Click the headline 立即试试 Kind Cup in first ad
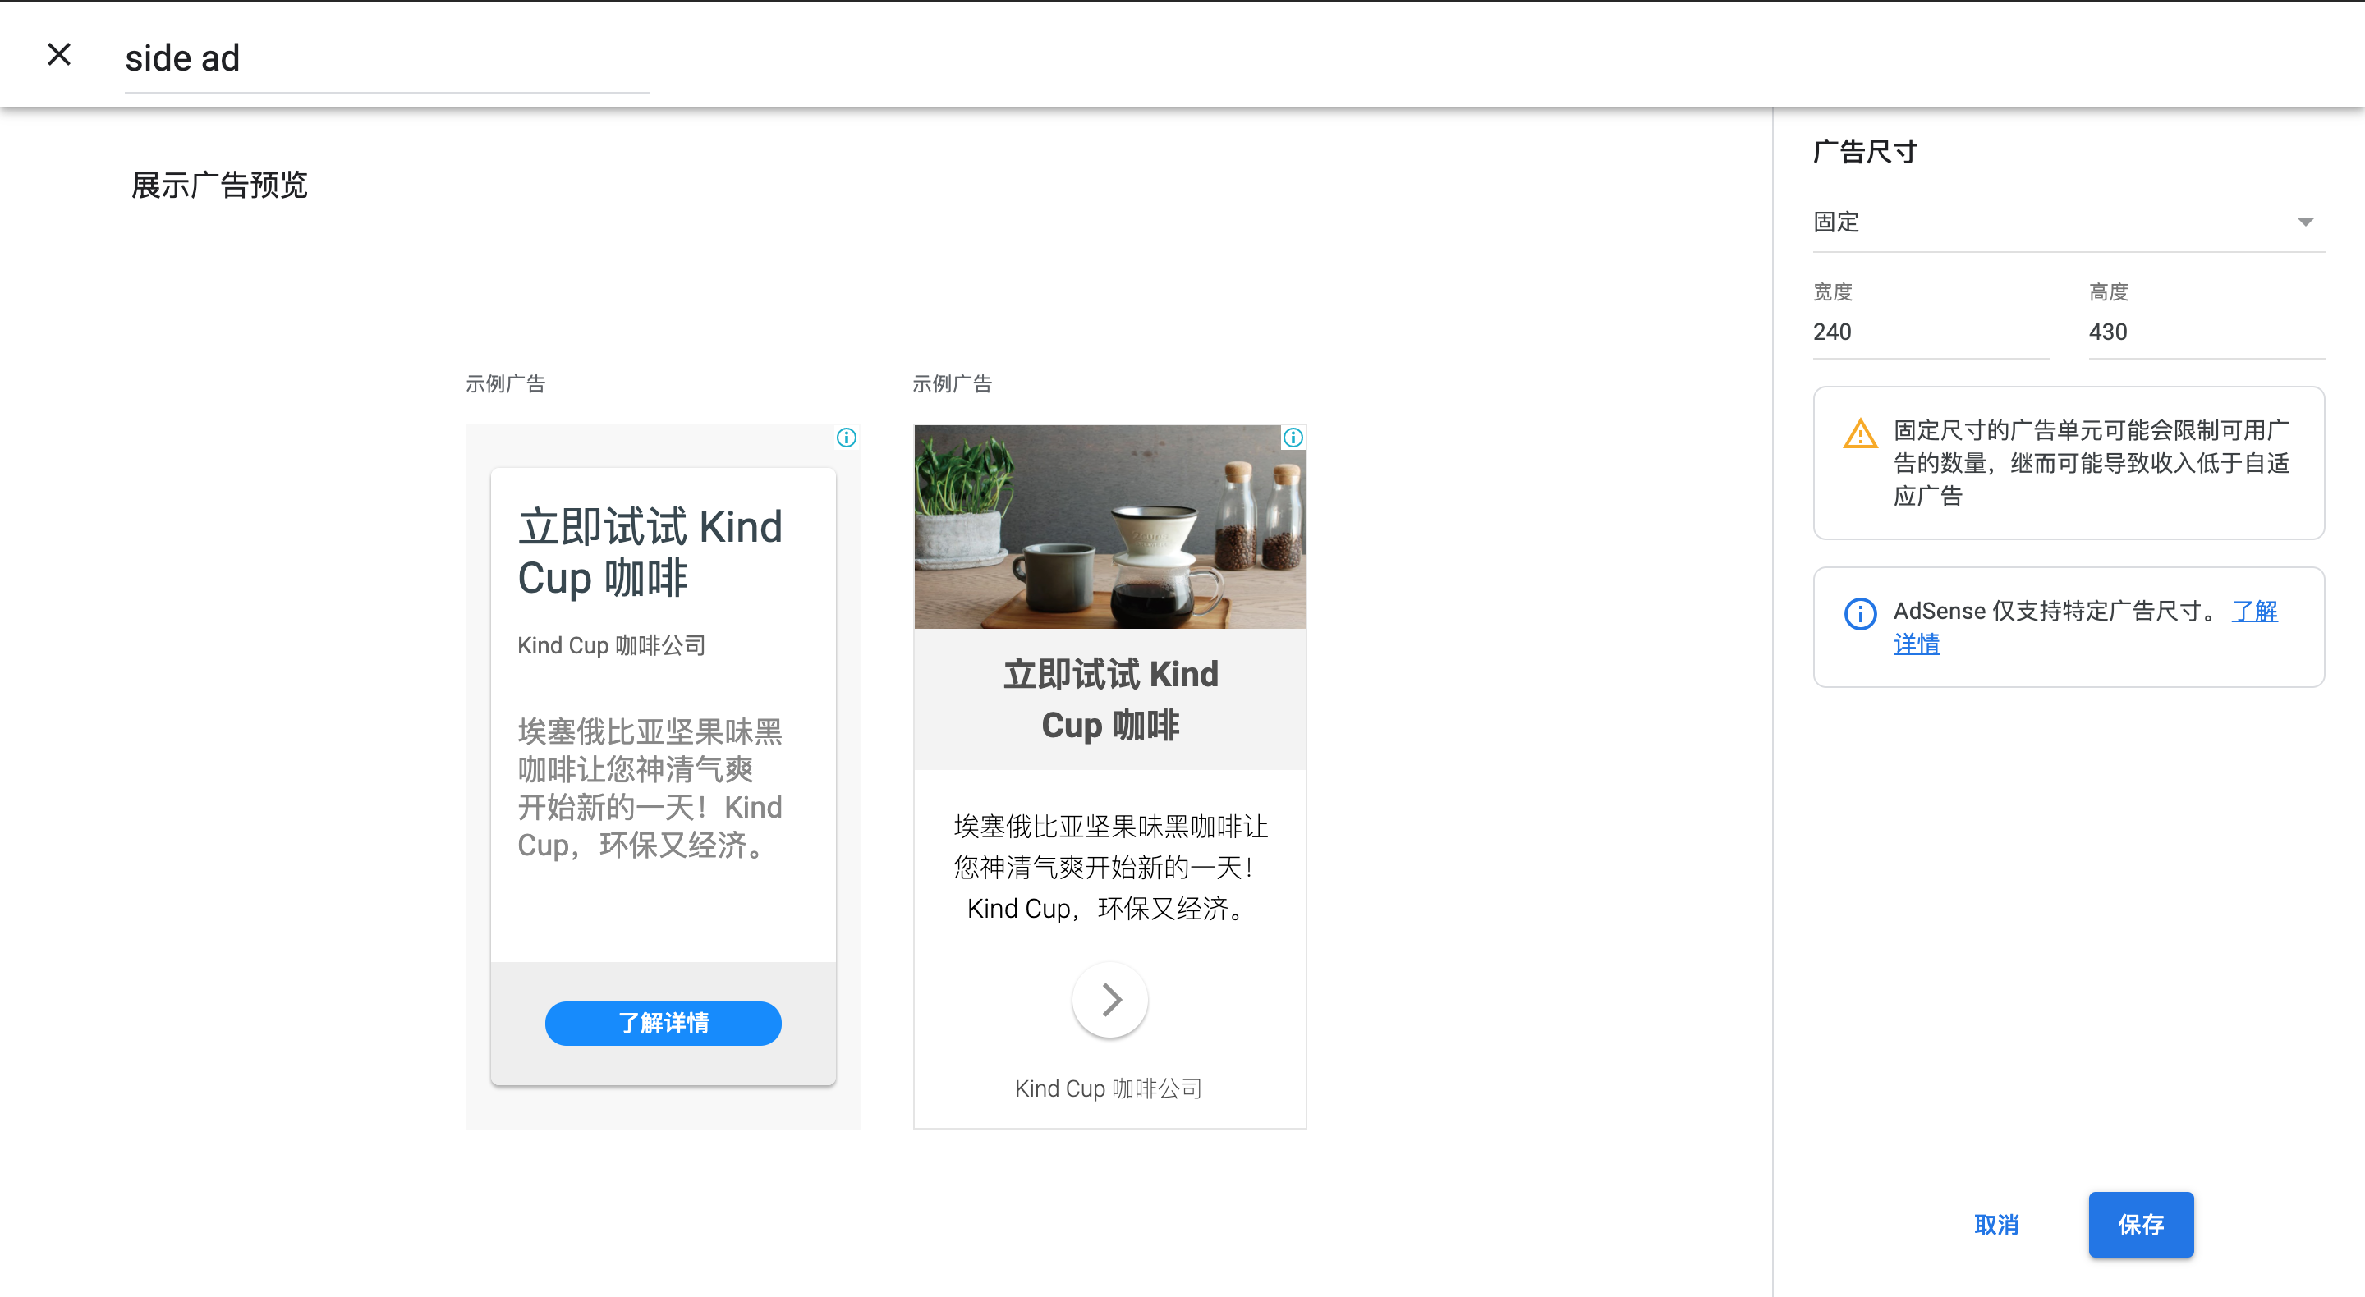Image resolution: width=2365 pixels, height=1297 pixels. pyautogui.click(x=650, y=552)
